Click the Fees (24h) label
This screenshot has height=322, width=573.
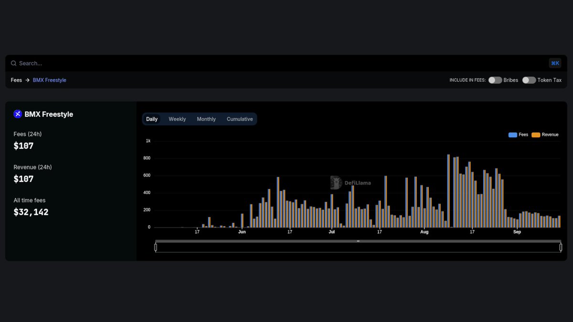coord(28,134)
